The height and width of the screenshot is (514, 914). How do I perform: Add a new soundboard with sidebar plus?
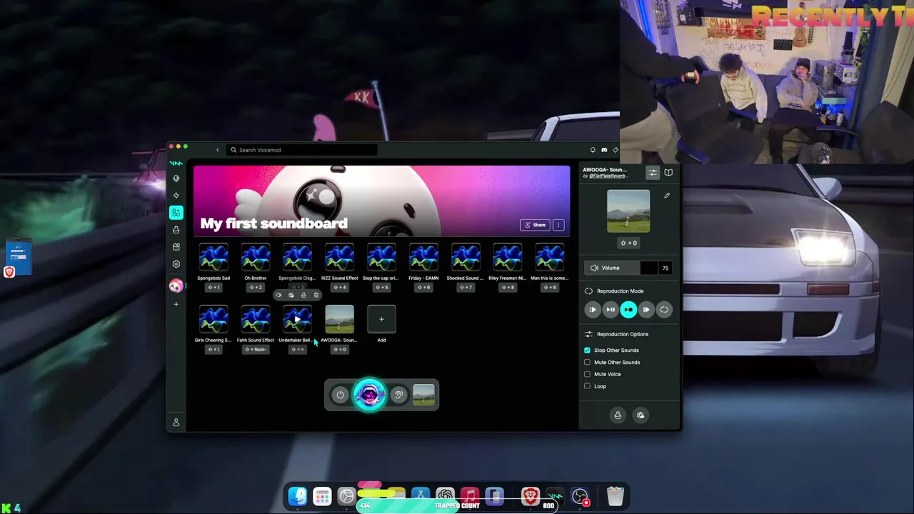(176, 304)
